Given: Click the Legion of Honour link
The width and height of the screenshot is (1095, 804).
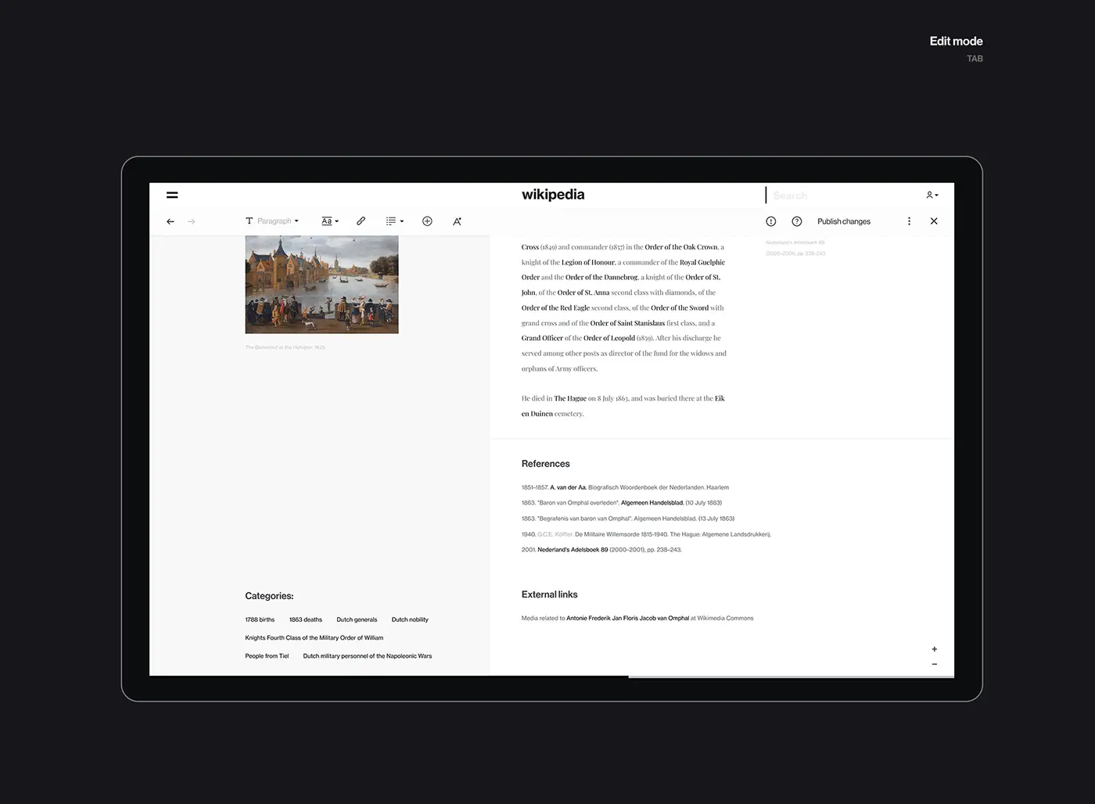Looking at the screenshot, I should pos(588,262).
